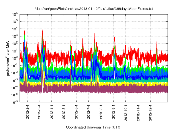Click the 2012-5-1 date tick label
The width and height of the screenshot is (185, 130).
point(64,111)
